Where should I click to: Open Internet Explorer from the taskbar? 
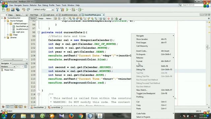click(x=14, y=116)
